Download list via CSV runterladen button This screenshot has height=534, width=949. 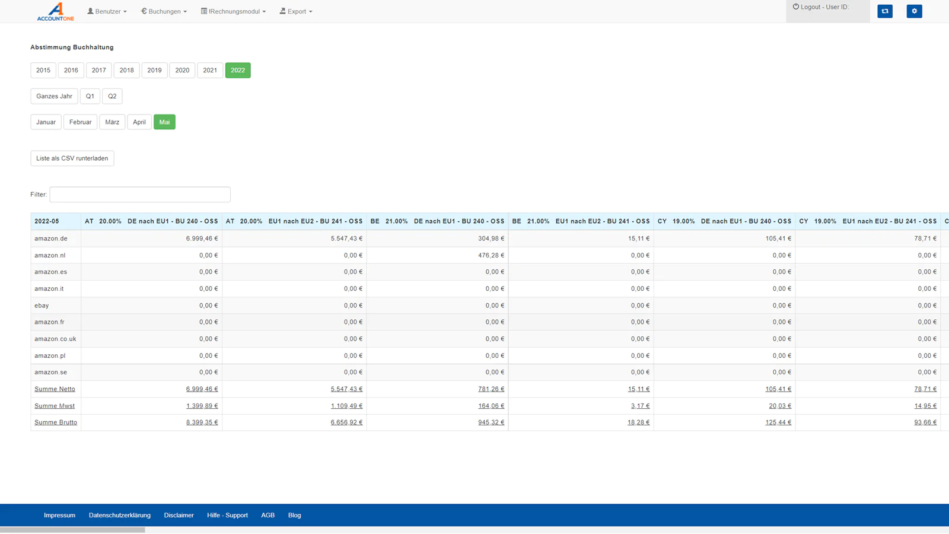pos(72,158)
